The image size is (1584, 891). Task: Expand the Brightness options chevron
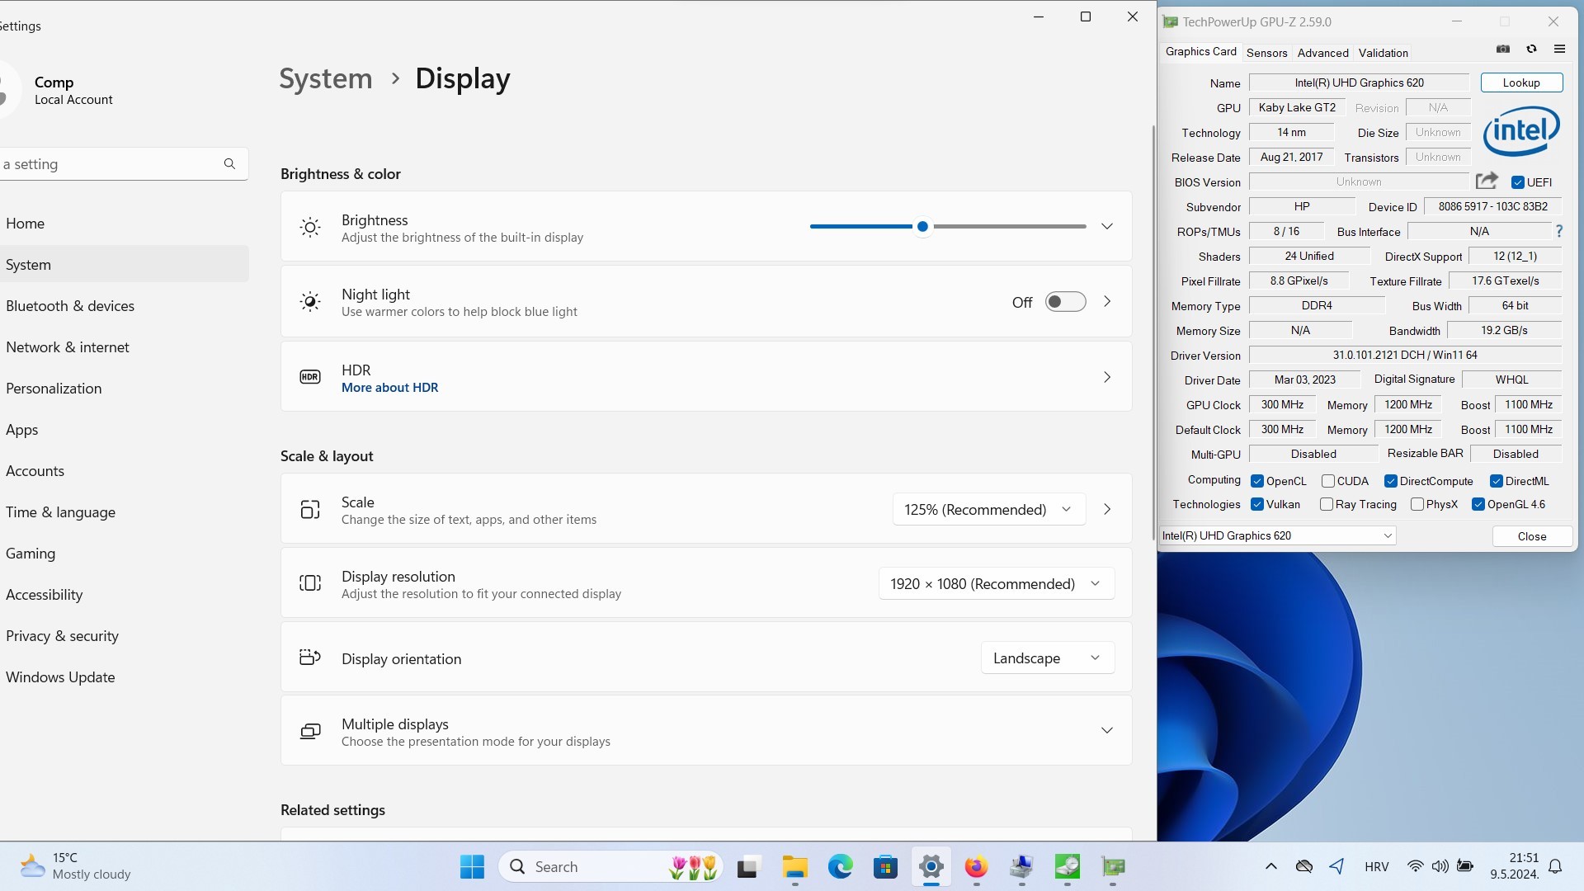1107,227
